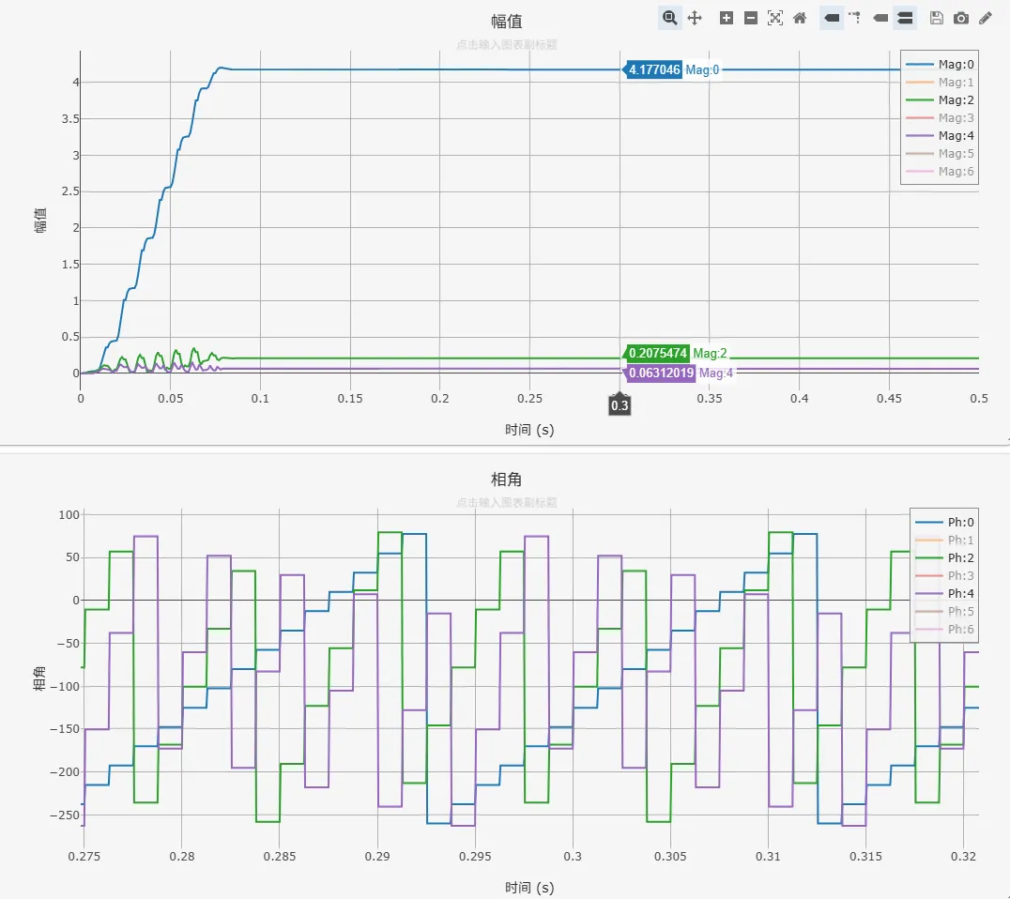
Task: Select the Zoom magnifier tool in modebar
Action: [670, 18]
